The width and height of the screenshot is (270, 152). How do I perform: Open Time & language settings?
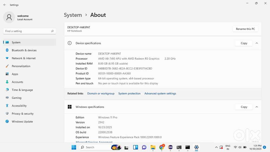(30, 90)
